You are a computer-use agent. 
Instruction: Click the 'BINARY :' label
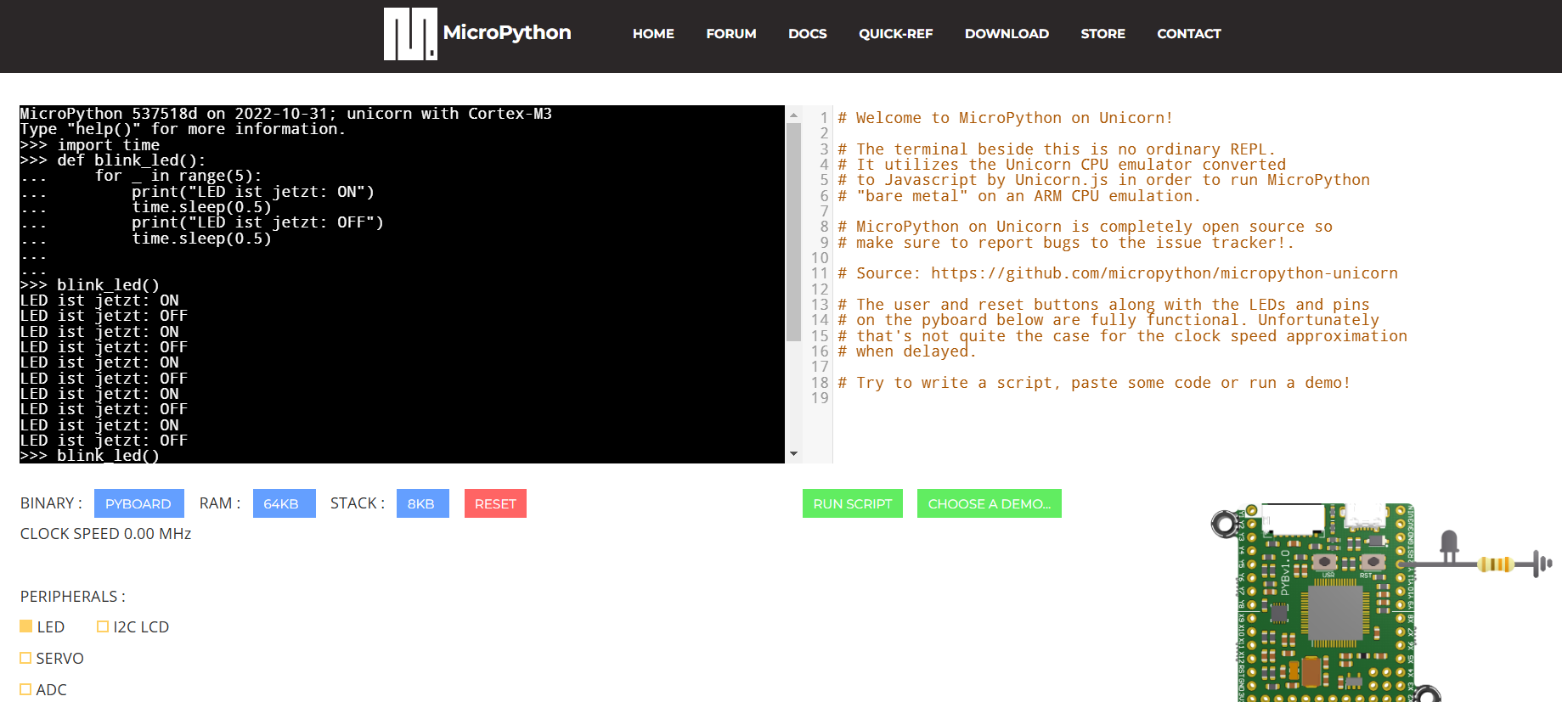[x=51, y=503]
